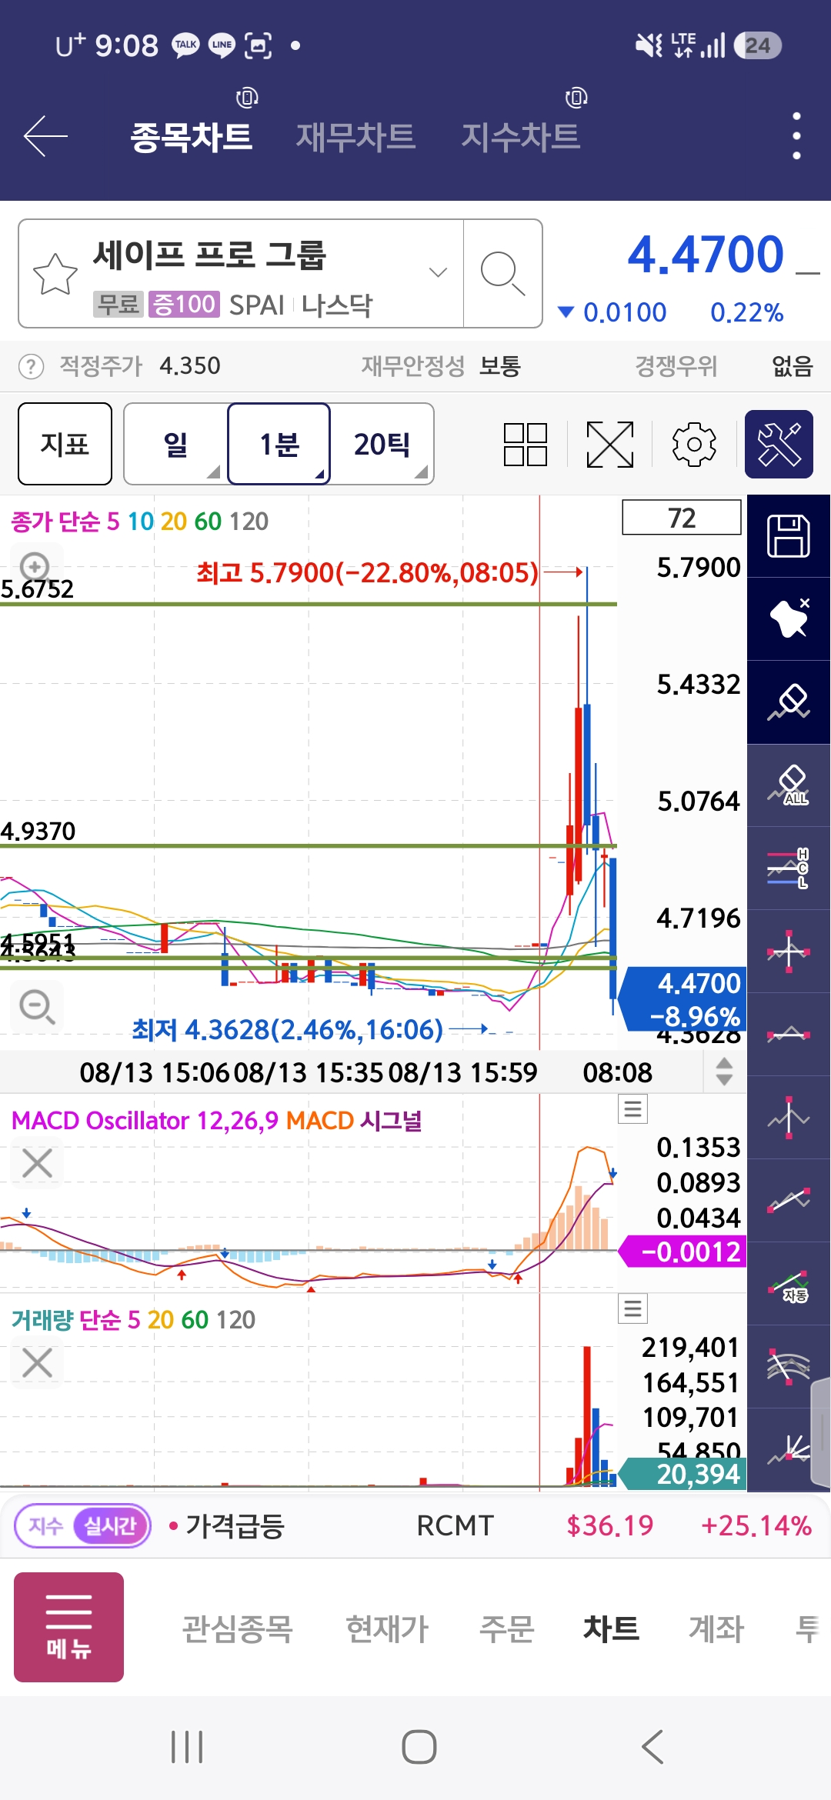The height and width of the screenshot is (1800, 831).
Task: Open the multi-chart grid layout icon
Action: point(526,445)
